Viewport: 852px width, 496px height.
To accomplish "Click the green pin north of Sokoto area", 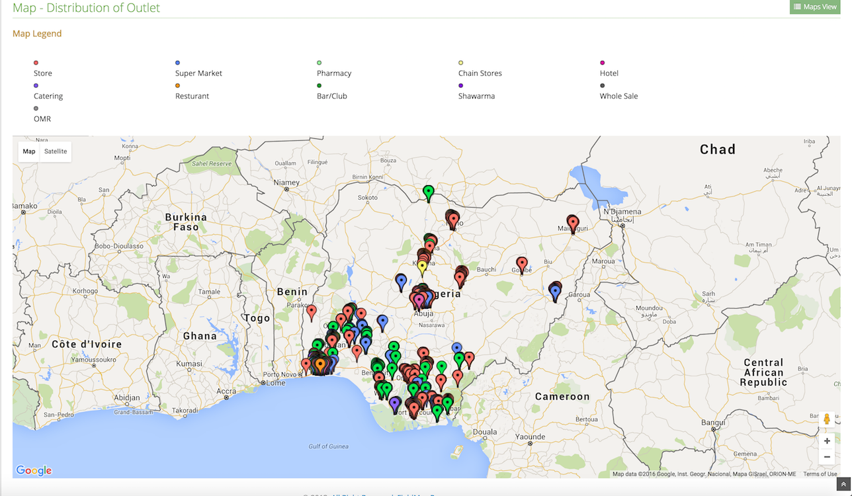I will (429, 192).
